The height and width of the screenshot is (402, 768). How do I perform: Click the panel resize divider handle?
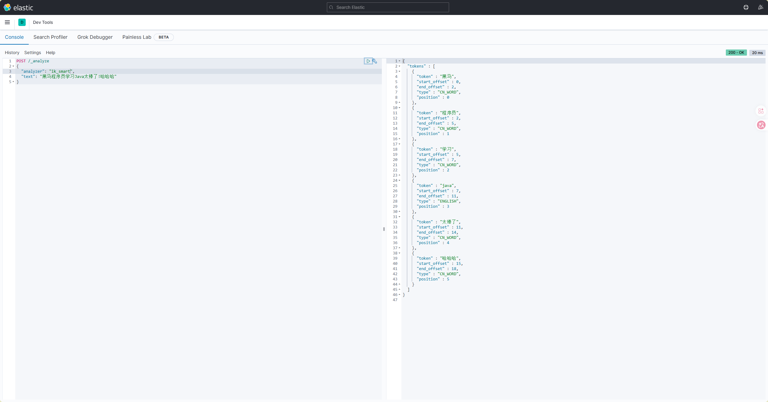pyautogui.click(x=384, y=229)
